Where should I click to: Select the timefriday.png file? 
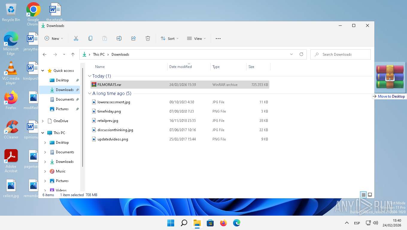coord(180,111)
